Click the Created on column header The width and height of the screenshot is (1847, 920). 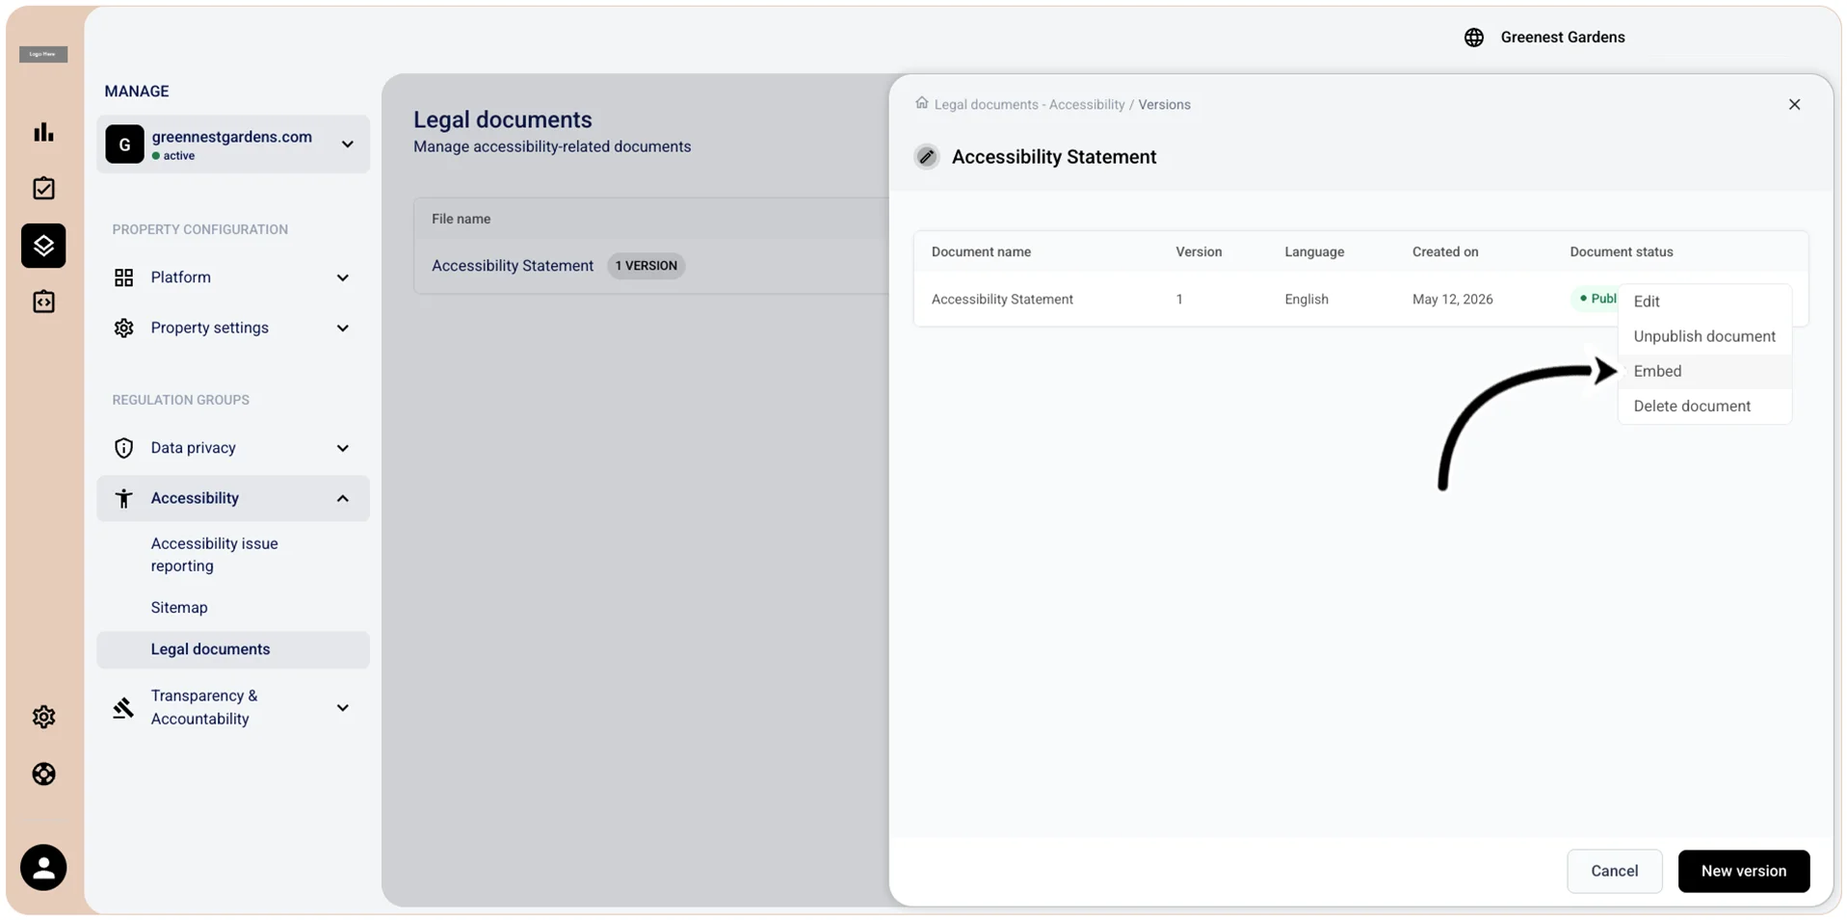tap(1444, 251)
